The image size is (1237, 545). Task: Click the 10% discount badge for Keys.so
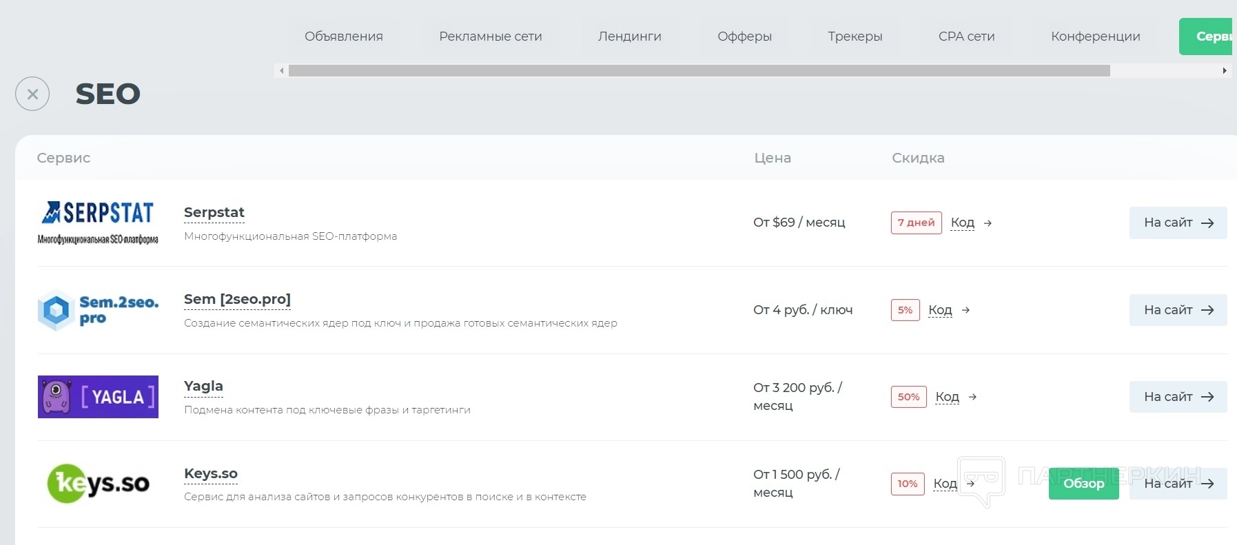[907, 484]
